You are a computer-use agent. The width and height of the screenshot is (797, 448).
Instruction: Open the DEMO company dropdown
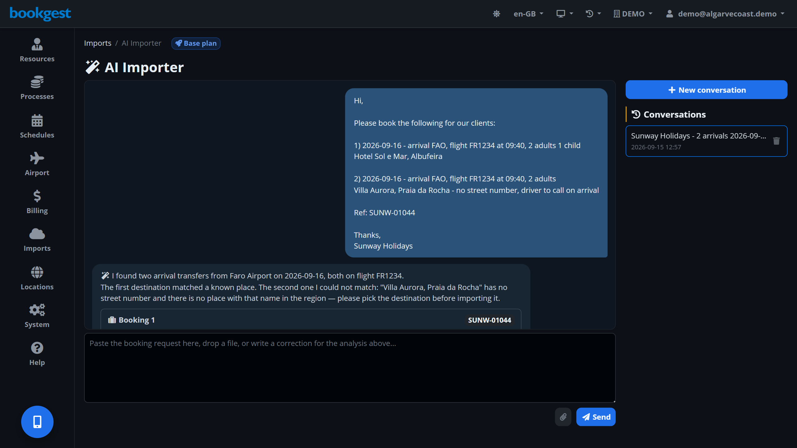(x=633, y=14)
